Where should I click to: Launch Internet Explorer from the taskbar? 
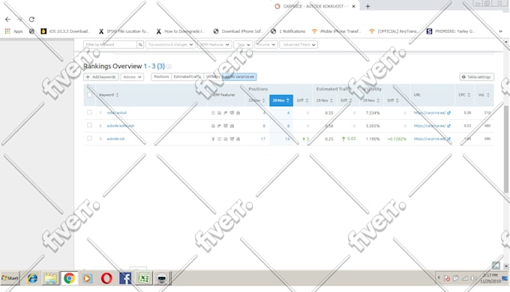[32, 279]
